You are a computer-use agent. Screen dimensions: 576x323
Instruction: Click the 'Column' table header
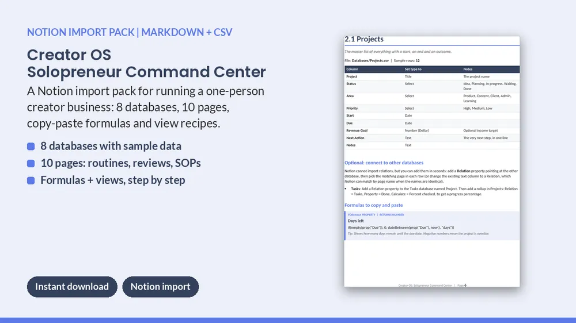352,69
